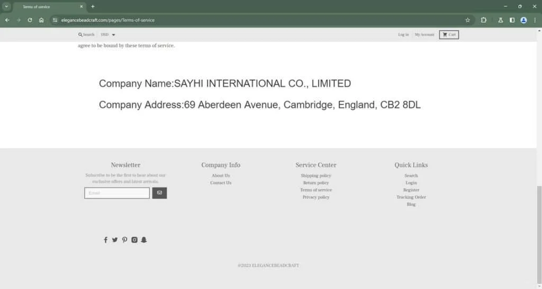
Task: Open the shopping Cart button
Action: (449, 34)
